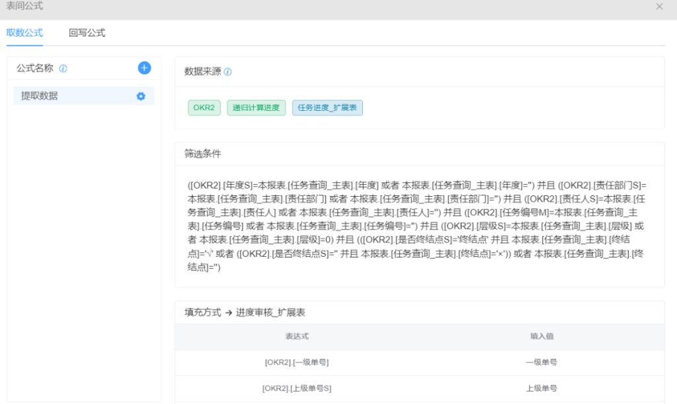The height and width of the screenshot is (404, 677).
Task: Click the 表达式 column header
Action: click(297, 336)
